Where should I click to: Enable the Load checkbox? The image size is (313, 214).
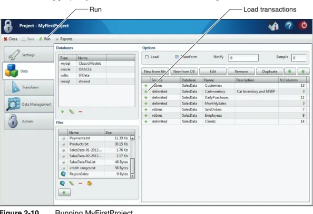coord(147,57)
